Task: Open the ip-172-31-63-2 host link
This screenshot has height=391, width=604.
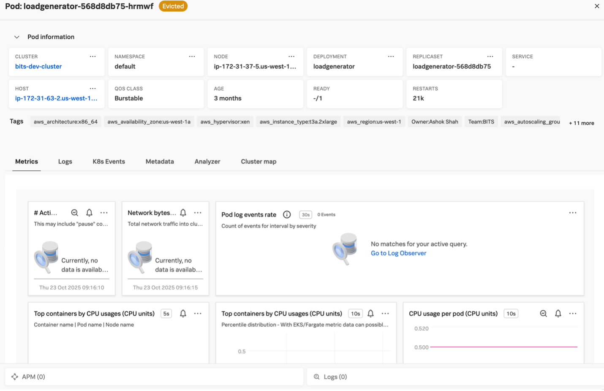Action: [x=56, y=98]
